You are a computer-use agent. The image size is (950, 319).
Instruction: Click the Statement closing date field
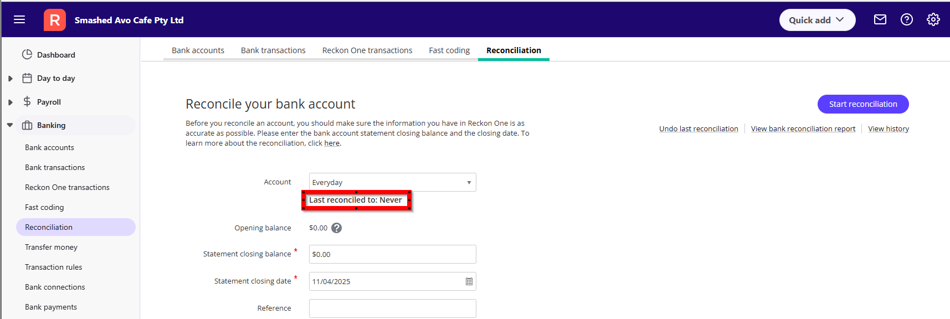pyautogui.click(x=392, y=281)
